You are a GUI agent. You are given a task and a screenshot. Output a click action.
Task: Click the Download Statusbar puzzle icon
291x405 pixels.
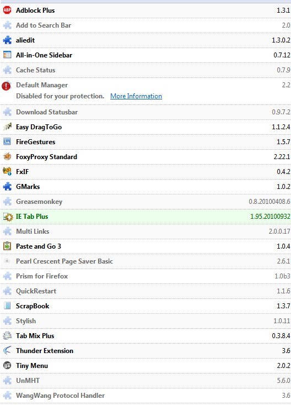[x=7, y=112]
